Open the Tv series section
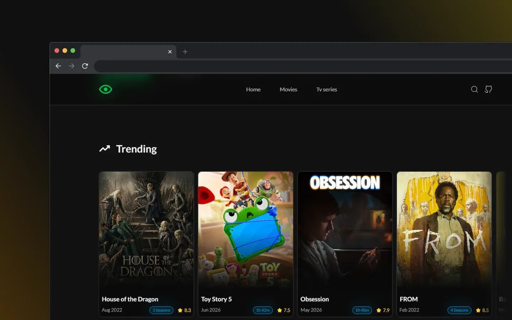 327,90
